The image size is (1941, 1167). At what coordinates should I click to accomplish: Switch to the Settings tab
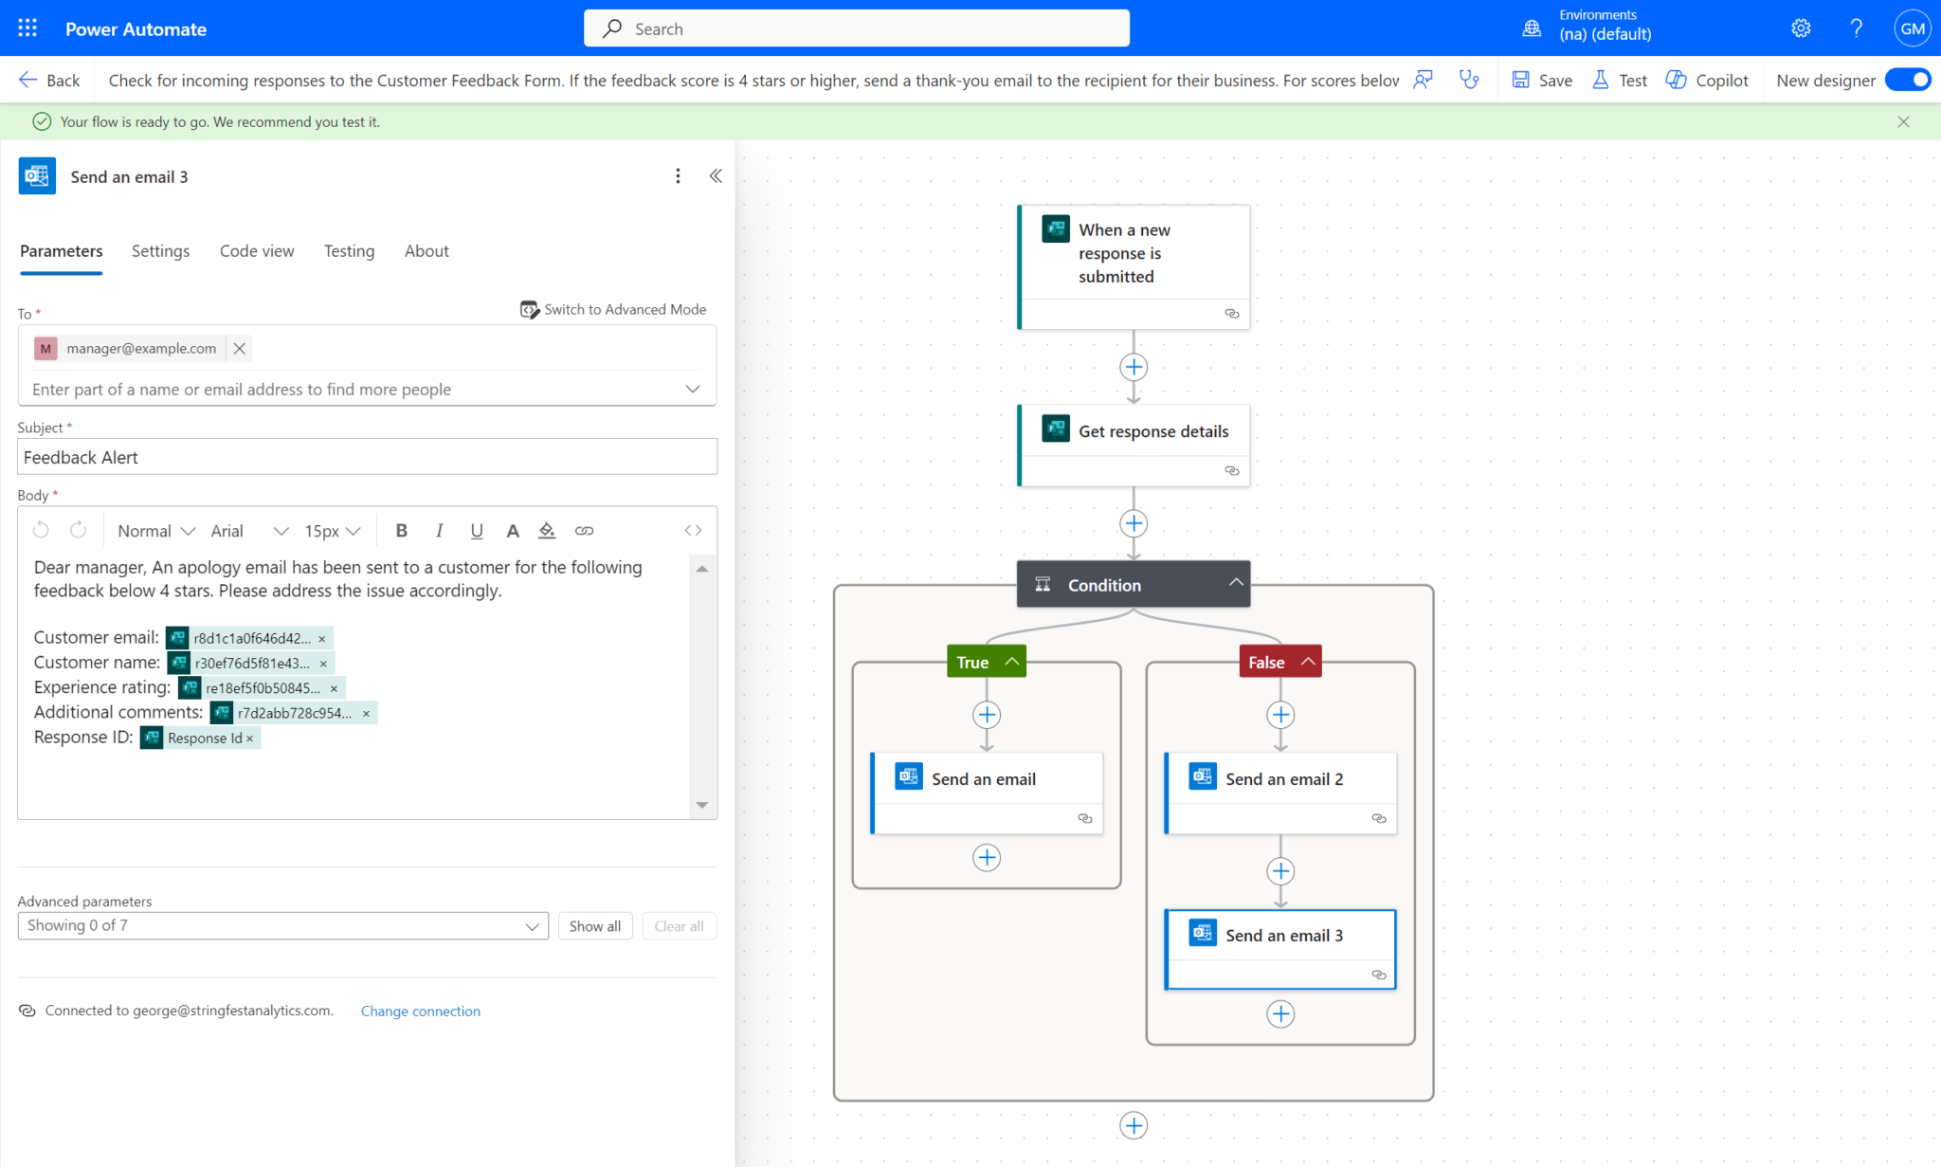point(160,251)
